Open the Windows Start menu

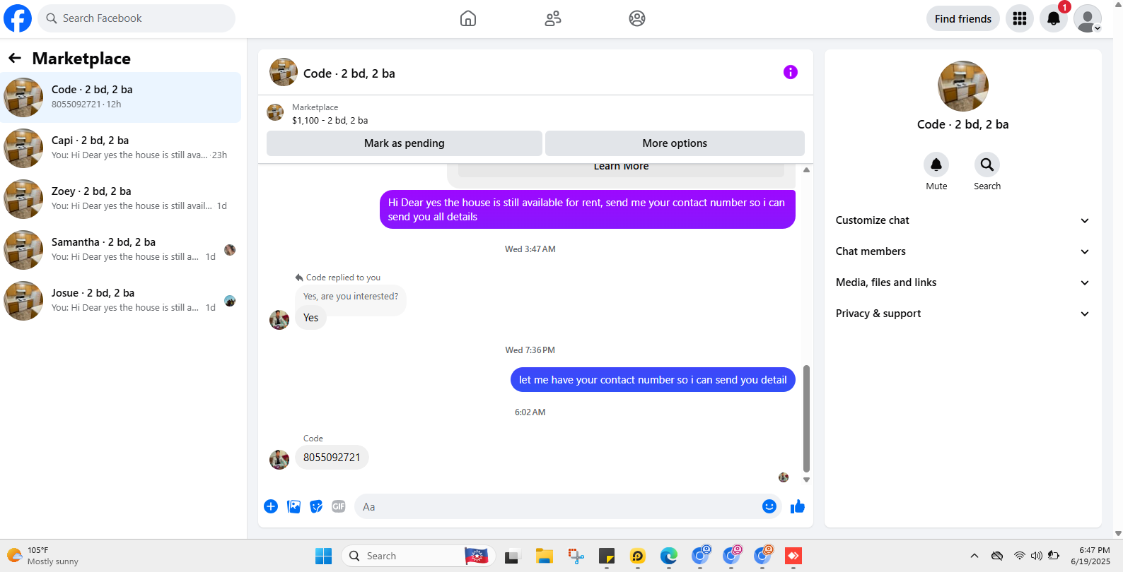click(323, 556)
